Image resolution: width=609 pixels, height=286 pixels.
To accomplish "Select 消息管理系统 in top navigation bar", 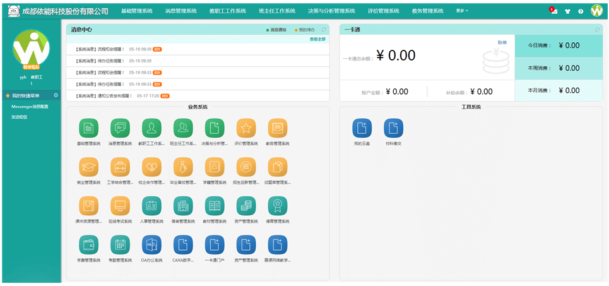I will pyautogui.click(x=180, y=11).
